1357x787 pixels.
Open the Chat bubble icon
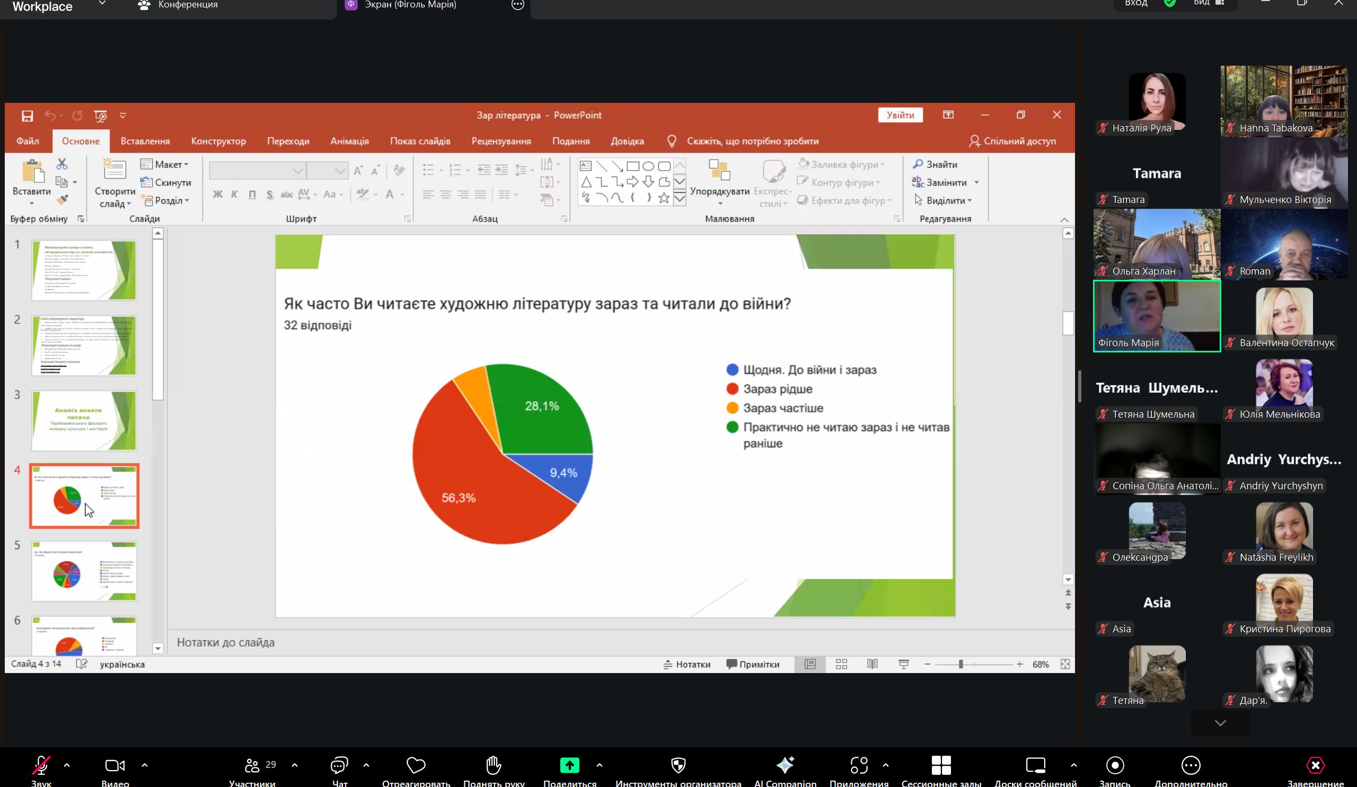(x=339, y=765)
